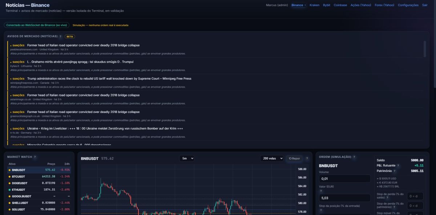Click Notícias — Binance page title

(x=28, y=5)
